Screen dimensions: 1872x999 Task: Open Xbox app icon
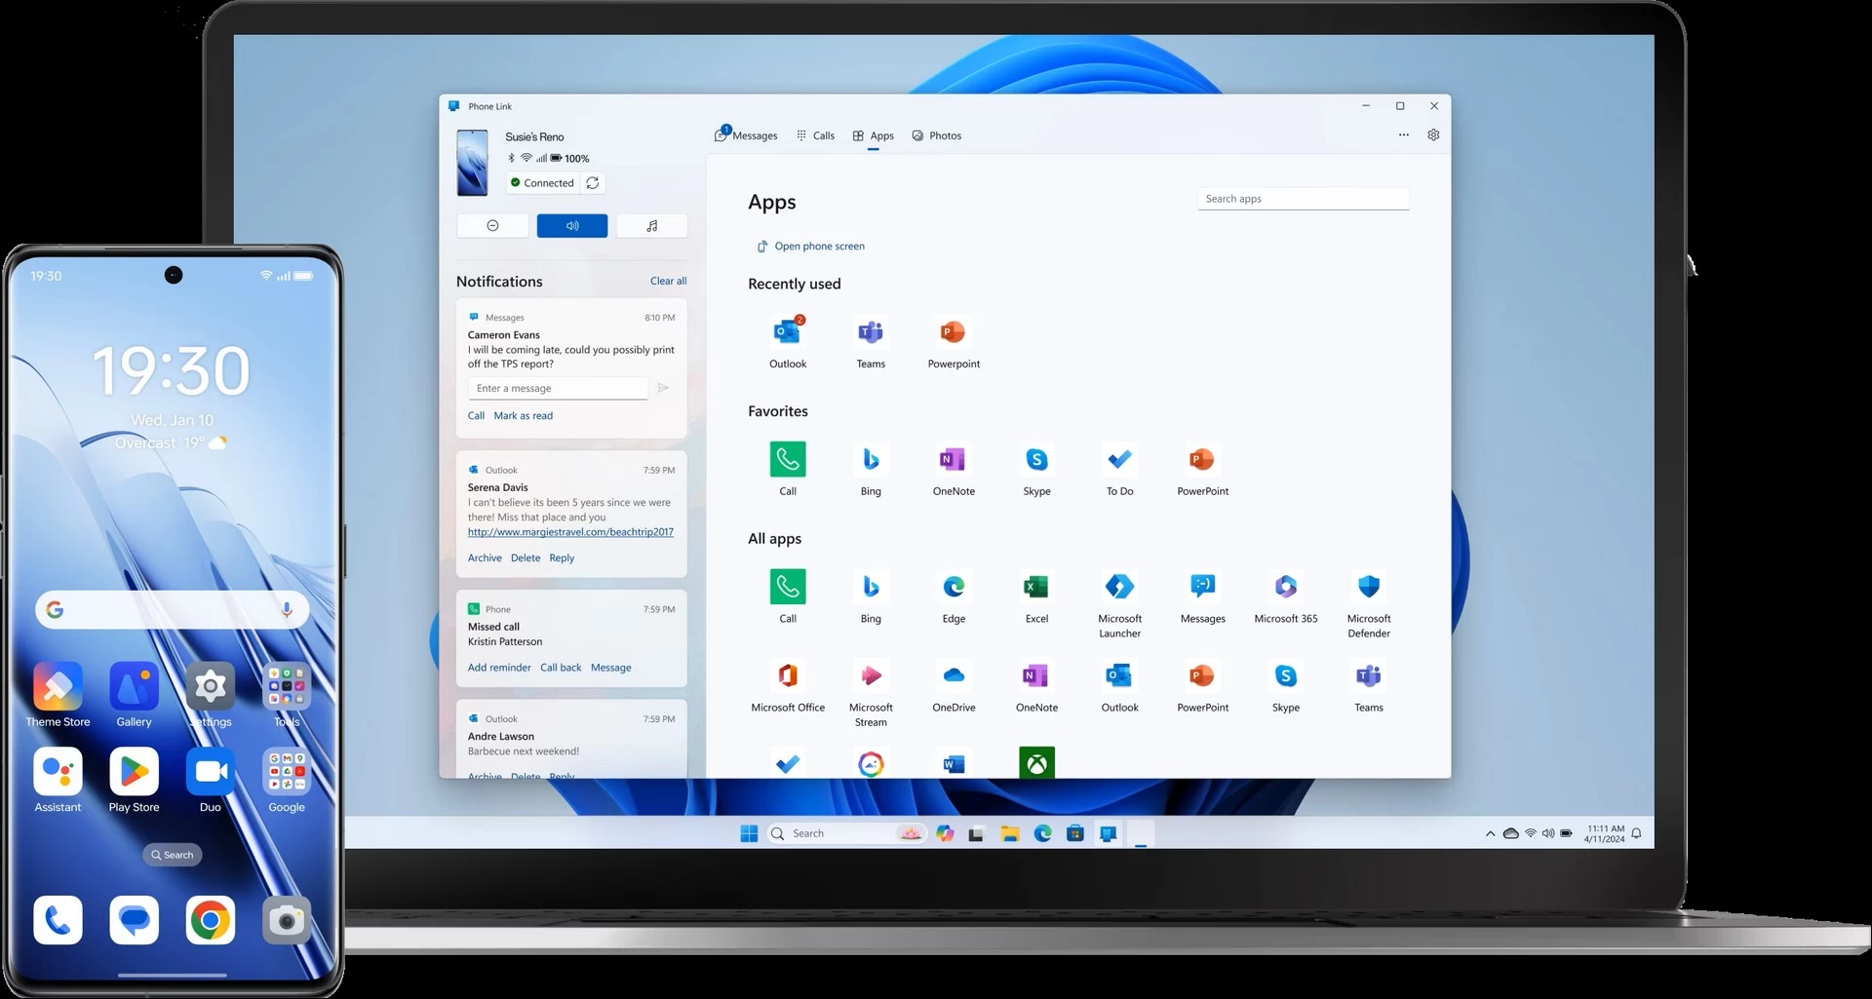pos(1036,762)
